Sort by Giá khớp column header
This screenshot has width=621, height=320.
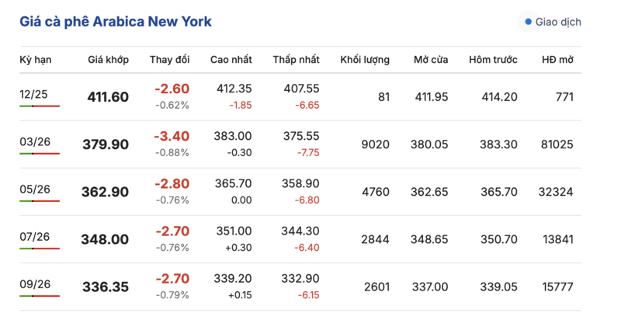(x=108, y=60)
